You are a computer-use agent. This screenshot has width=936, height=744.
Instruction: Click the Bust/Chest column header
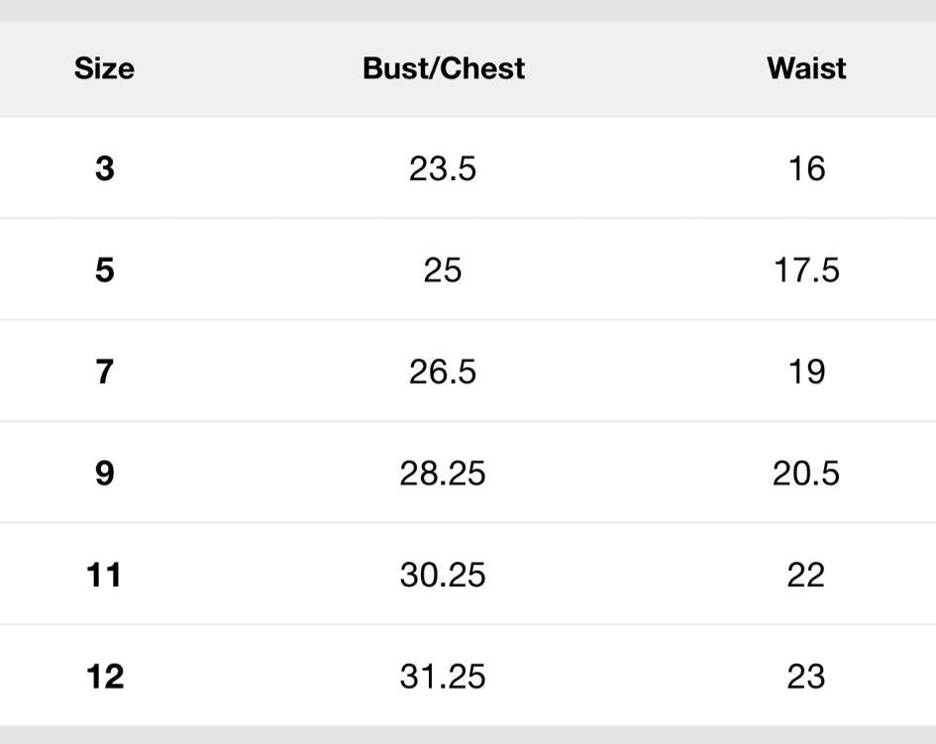tap(444, 68)
